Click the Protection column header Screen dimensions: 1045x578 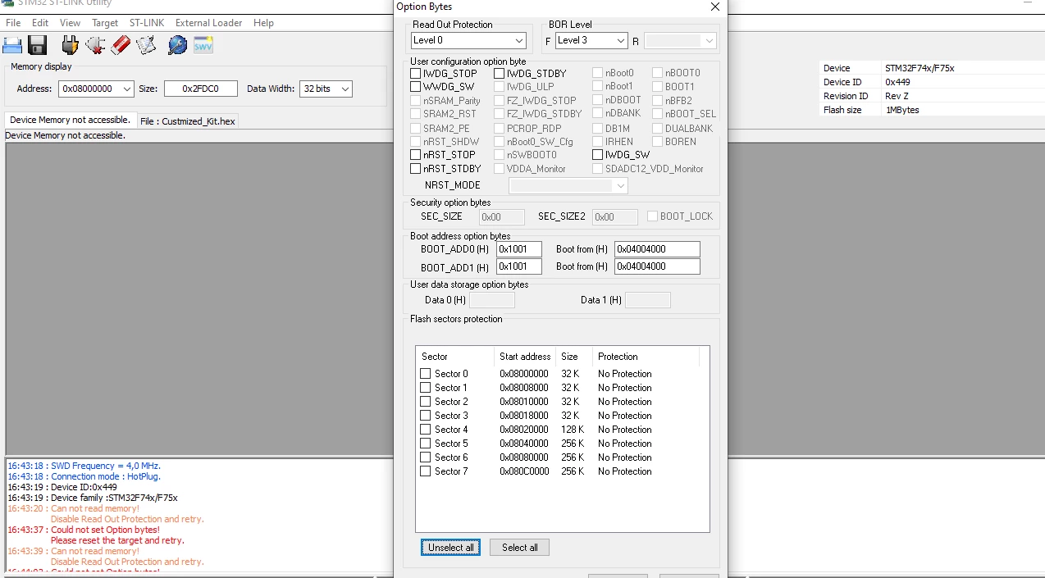click(x=646, y=357)
